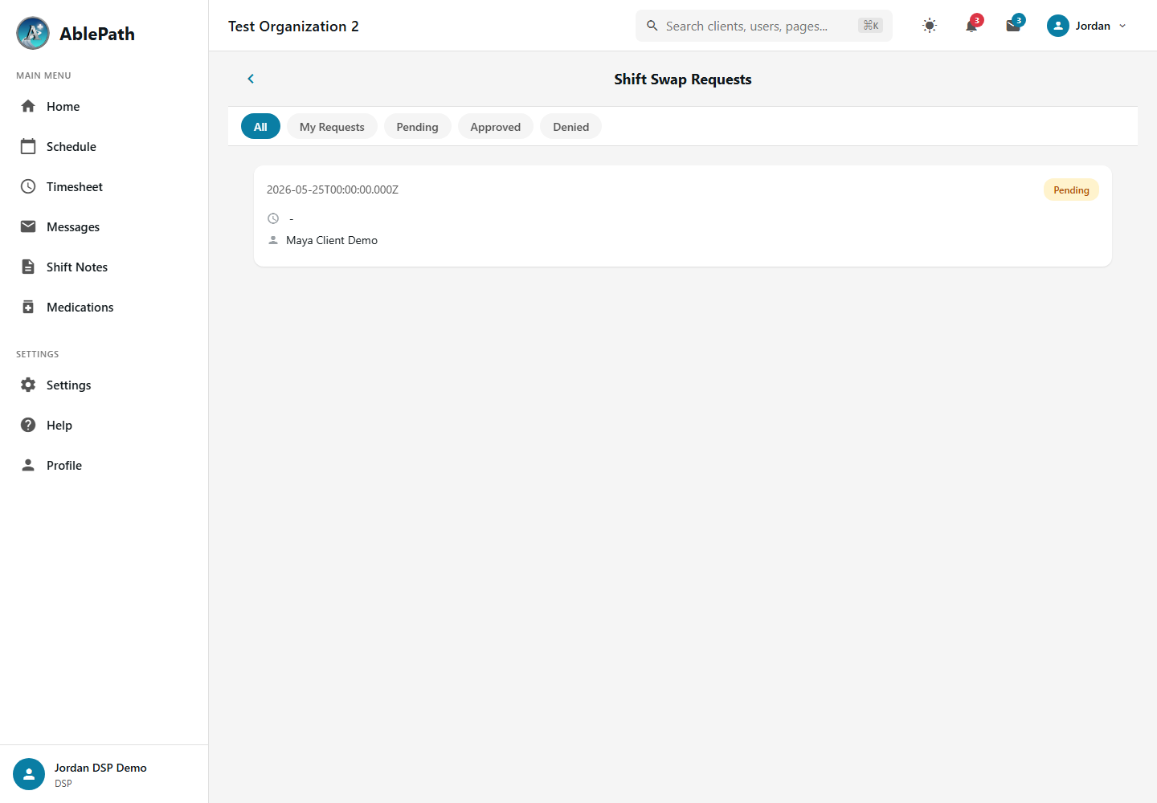Click the Maya Client Demo name

coord(332,240)
